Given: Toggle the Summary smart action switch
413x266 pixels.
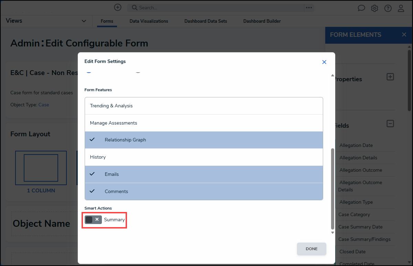Looking at the screenshot, I should point(93,220).
